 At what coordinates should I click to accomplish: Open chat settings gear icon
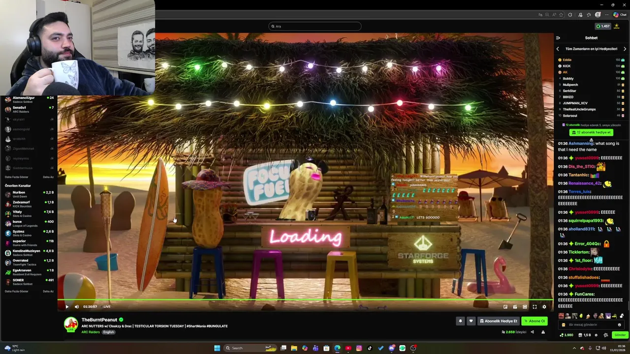[596, 335]
